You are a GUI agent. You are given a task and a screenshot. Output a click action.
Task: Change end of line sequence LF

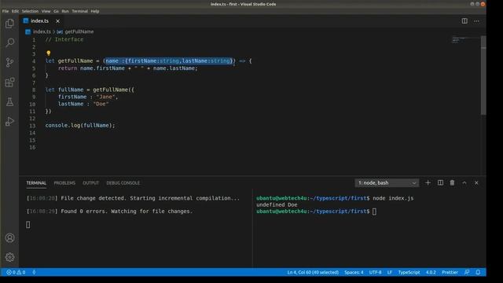(x=390, y=272)
